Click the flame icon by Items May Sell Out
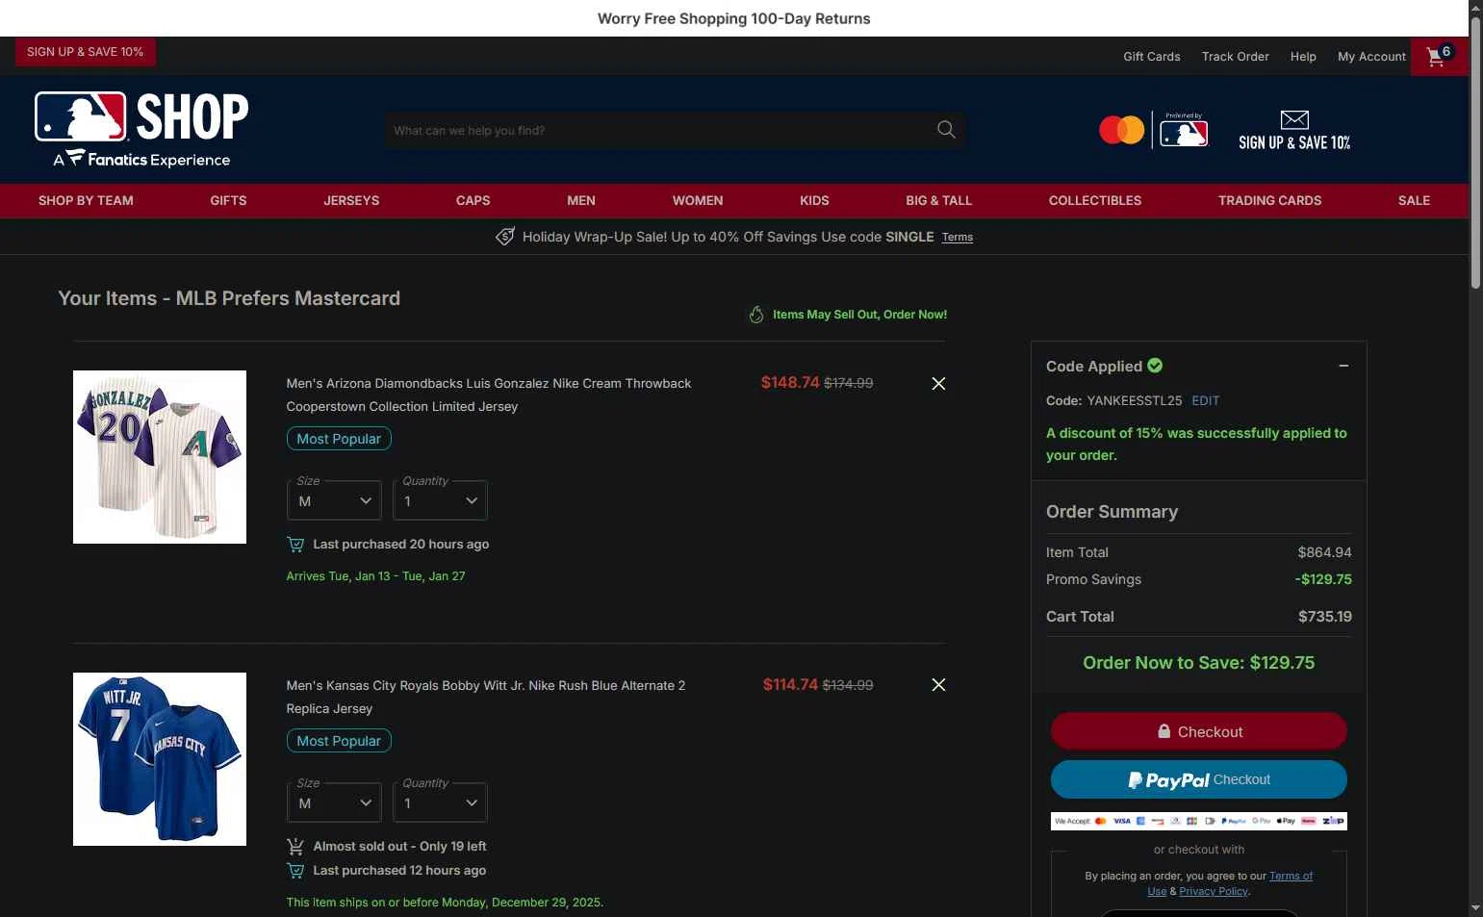 point(756,315)
